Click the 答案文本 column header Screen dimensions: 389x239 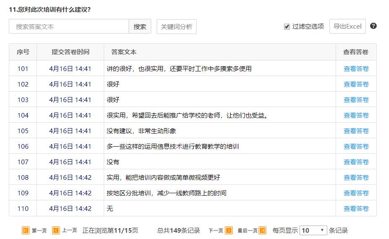click(x=124, y=52)
